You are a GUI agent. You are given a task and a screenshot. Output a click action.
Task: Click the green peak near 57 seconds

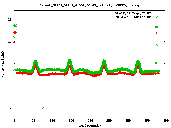pyautogui.click(x=36, y=61)
